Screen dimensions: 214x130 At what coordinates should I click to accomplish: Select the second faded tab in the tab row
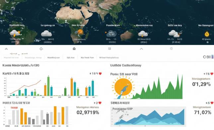click(33, 58)
